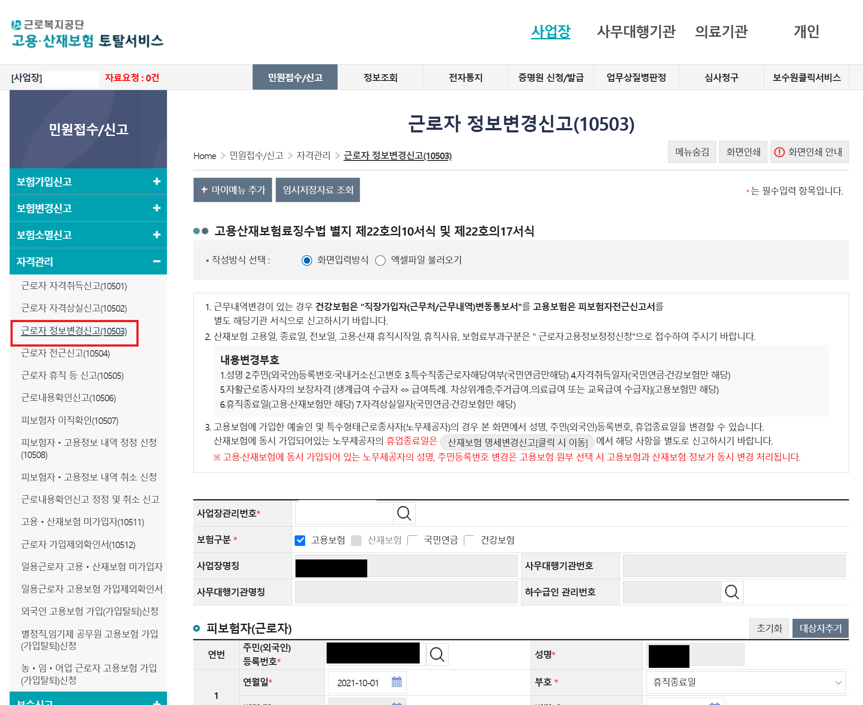Click the 근로복지공단 토탈서비스 logo
The width and height of the screenshot is (863, 705).
[87, 33]
